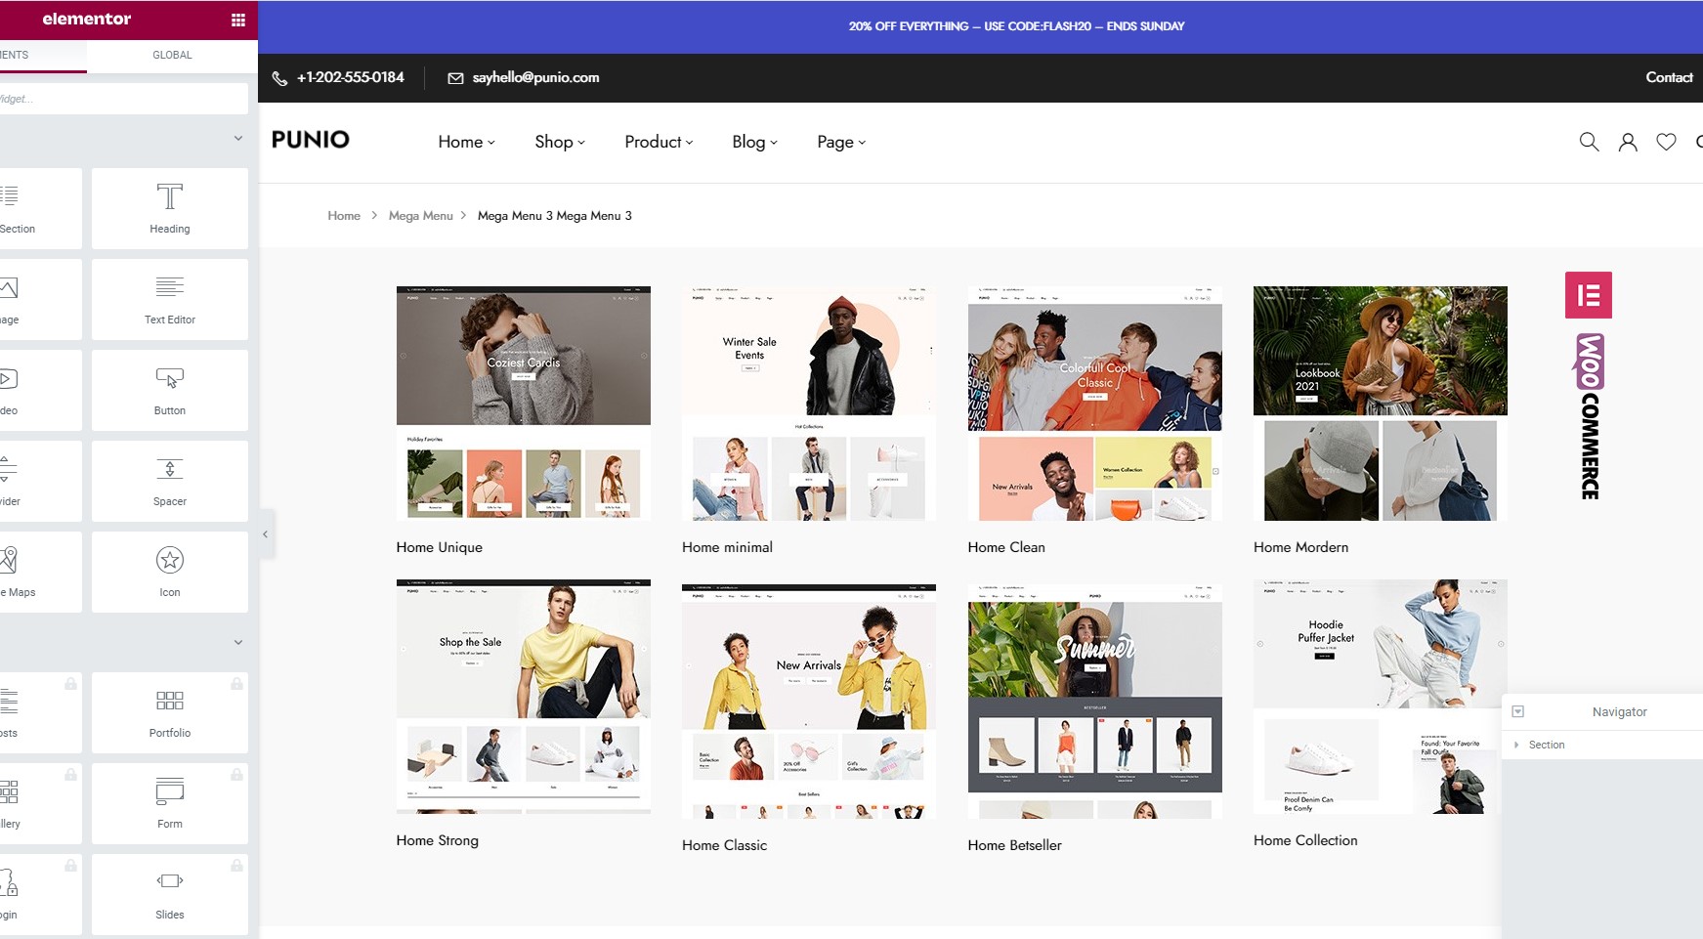
Task: Open the Blog dropdown menu
Action: [755, 142]
